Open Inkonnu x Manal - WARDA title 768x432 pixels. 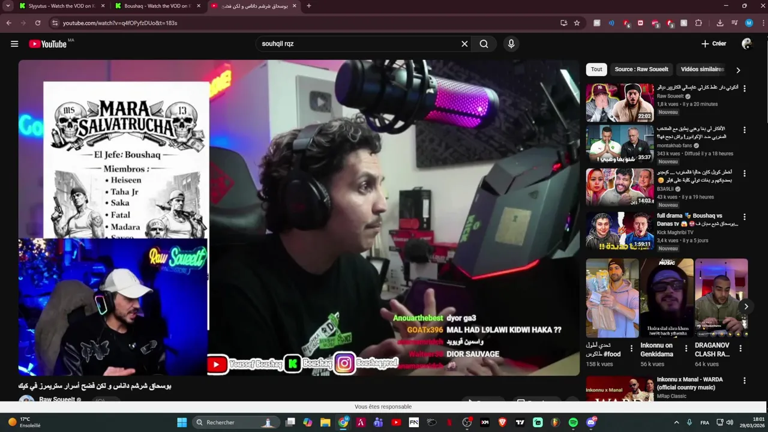(x=690, y=383)
